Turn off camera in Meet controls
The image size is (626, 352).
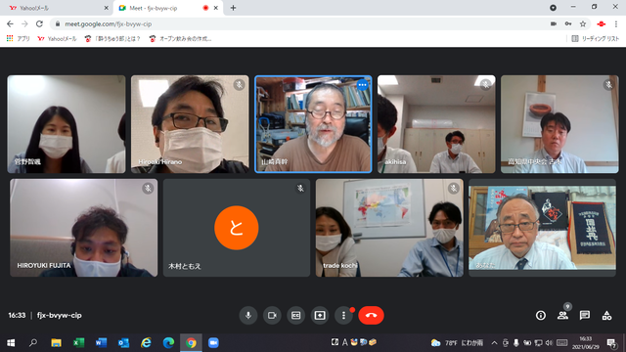(272, 315)
